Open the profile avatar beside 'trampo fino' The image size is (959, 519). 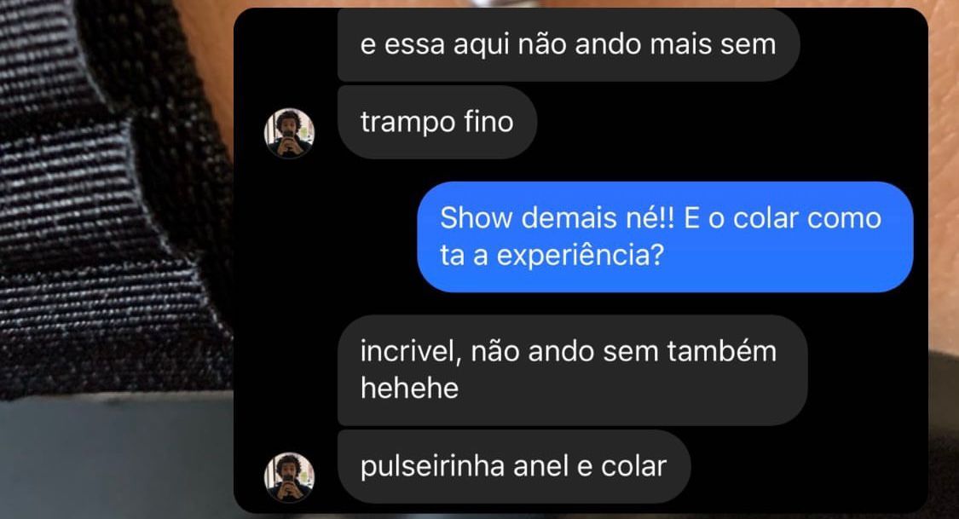(x=289, y=133)
